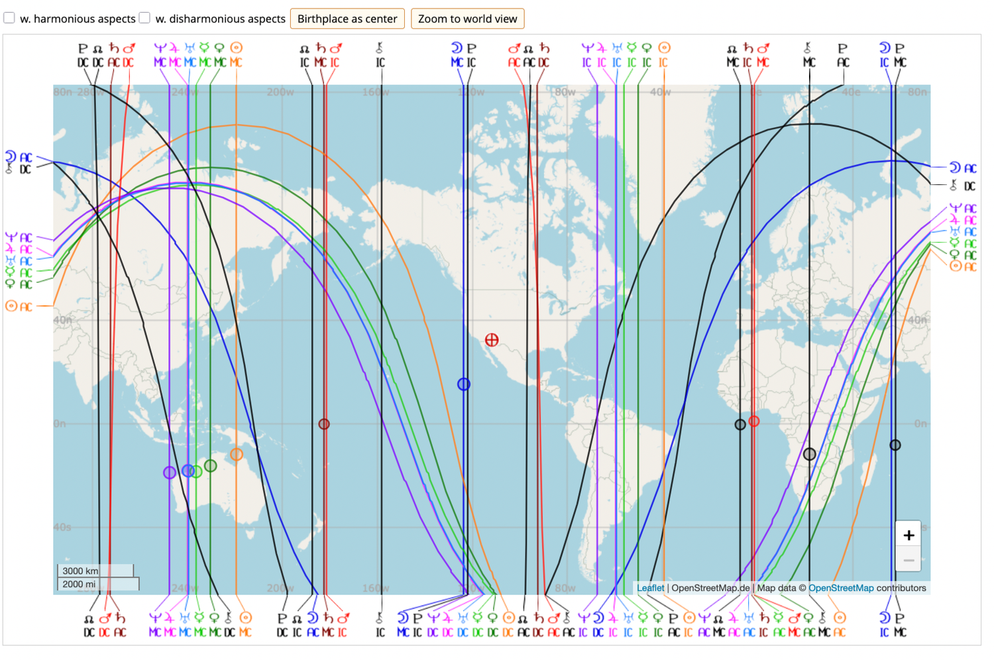Select the black Pluto circle in the Indian Ocean

pyautogui.click(x=895, y=445)
